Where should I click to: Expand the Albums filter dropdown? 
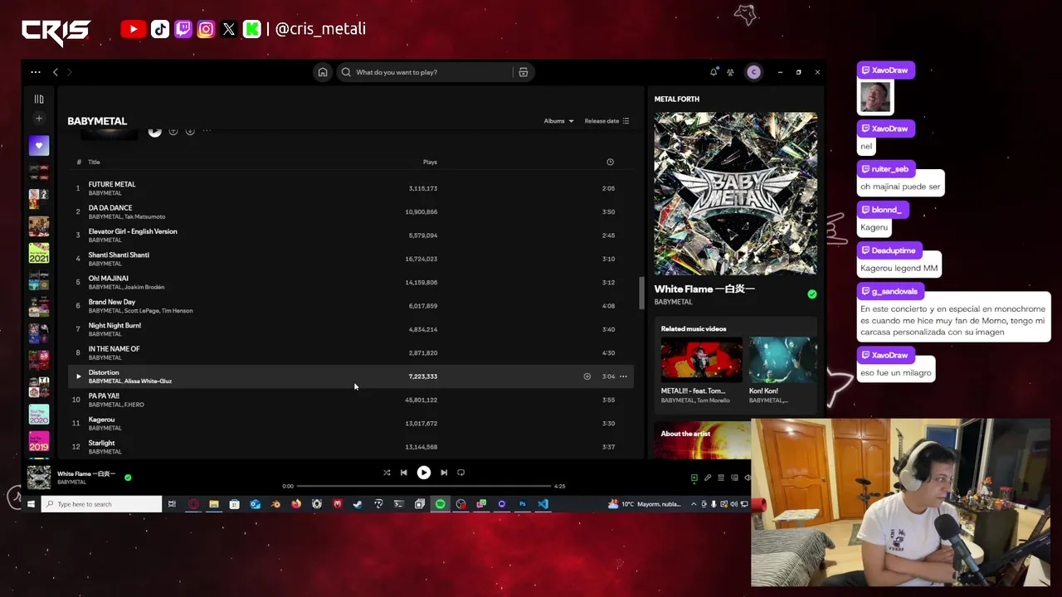[558, 121]
